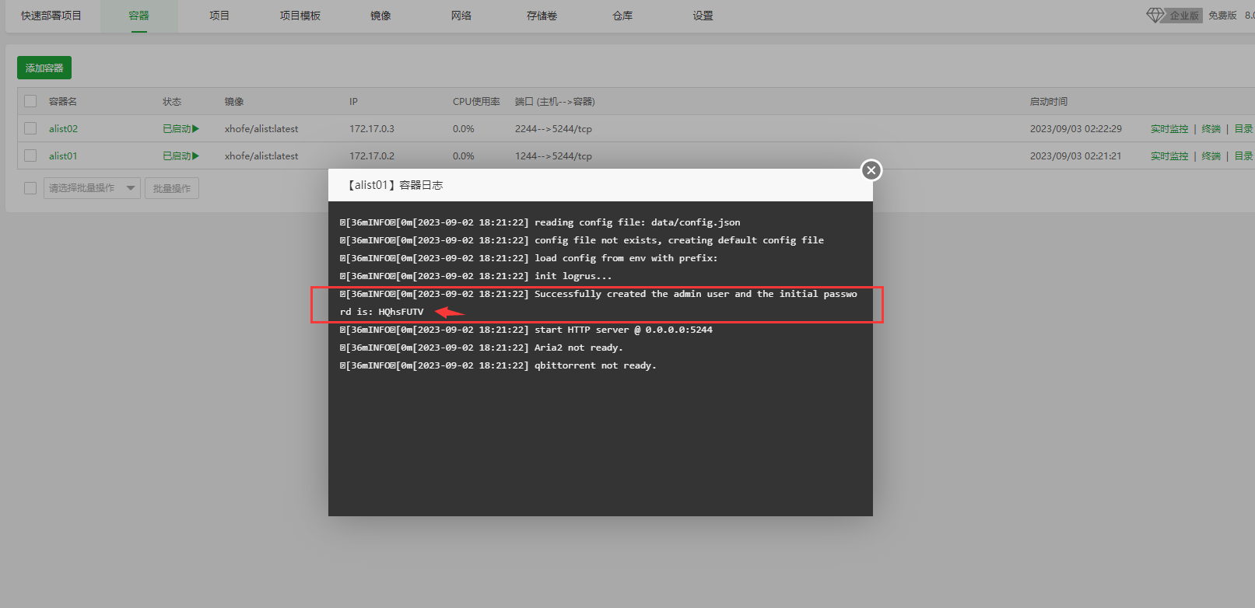Click the 免费版 label
Screen dimensions: 1255x608
[1222, 16]
